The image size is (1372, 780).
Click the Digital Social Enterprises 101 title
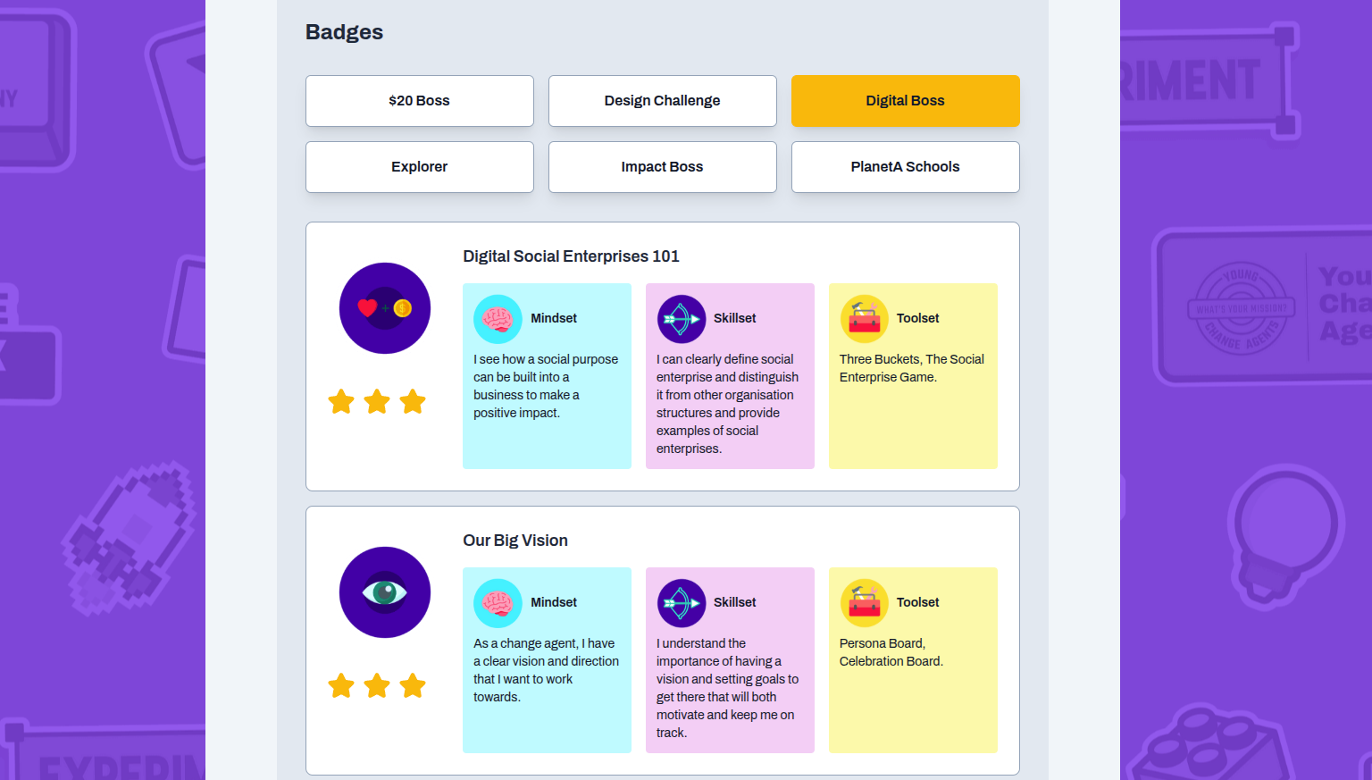click(571, 256)
